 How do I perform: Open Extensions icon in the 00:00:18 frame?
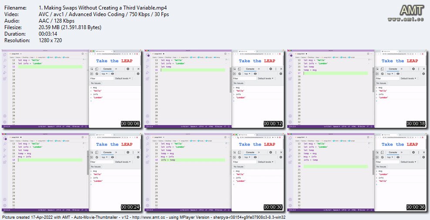(290, 79)
